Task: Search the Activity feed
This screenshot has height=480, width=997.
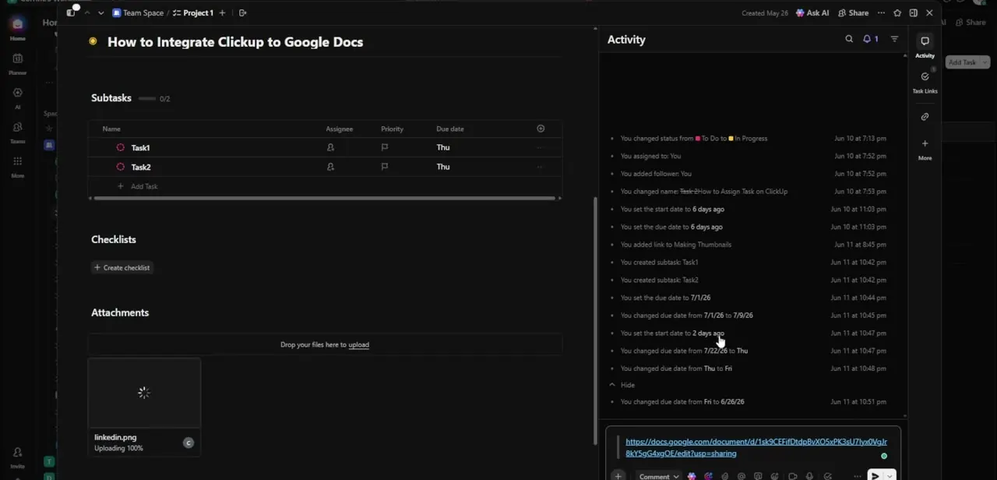Action: 849,39
